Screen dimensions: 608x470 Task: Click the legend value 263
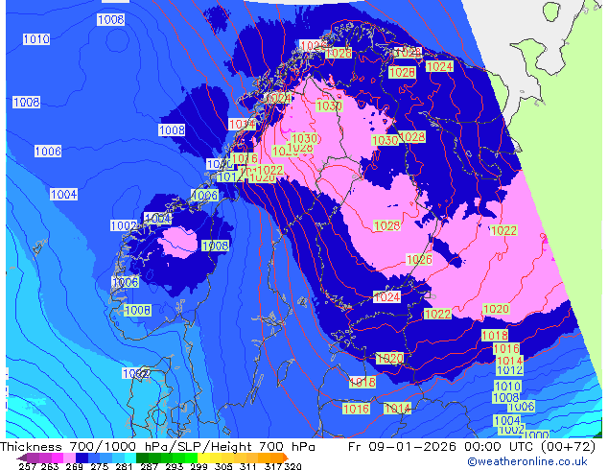point(50,466)
